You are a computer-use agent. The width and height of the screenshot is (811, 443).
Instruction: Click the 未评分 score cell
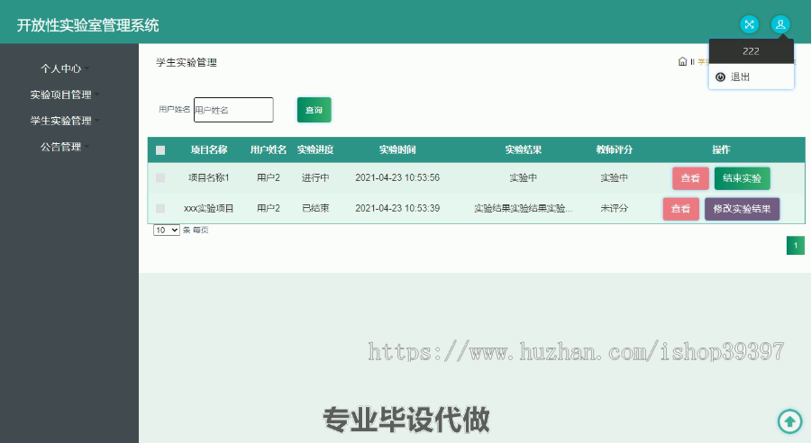coord(614,208)
